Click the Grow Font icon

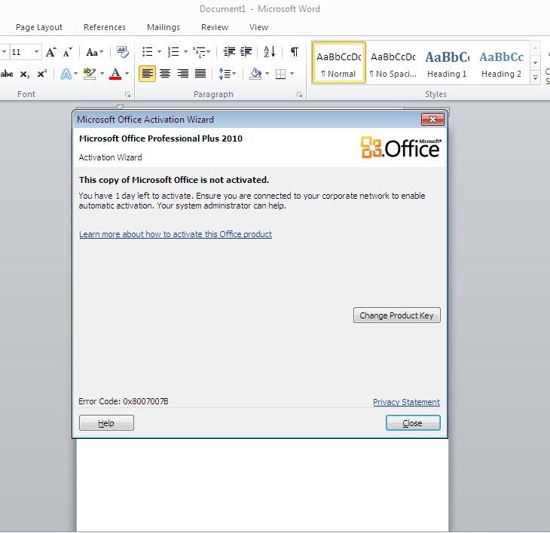click(51, 52)
